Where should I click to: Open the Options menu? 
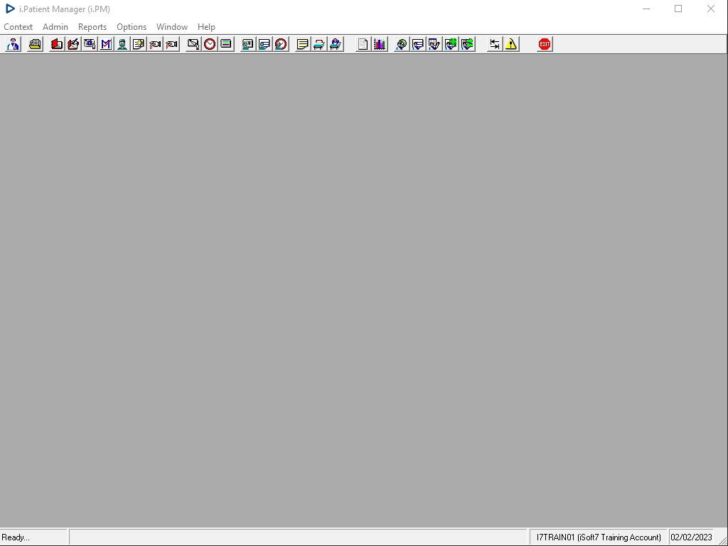click(x=132, y=27)
